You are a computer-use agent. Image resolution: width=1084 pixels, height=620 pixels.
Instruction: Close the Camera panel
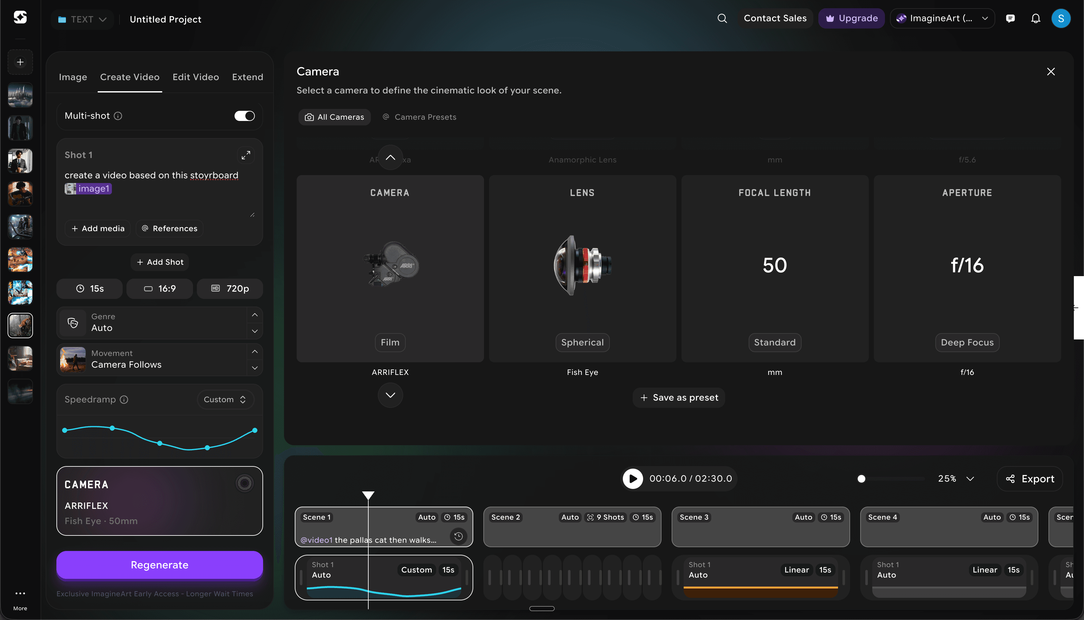coord(1051,72)
